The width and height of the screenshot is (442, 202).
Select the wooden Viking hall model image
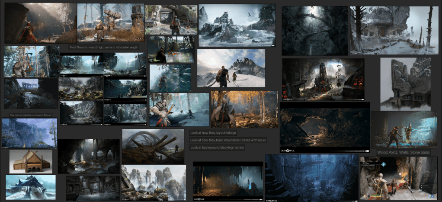click(x=31, y=161)
